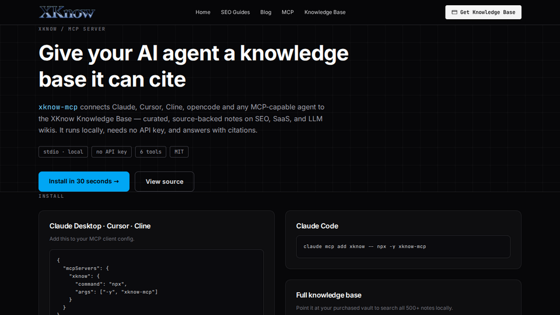Click the Get Knowledge Base button
Screen dimensions: 560x315
point(483,12)
